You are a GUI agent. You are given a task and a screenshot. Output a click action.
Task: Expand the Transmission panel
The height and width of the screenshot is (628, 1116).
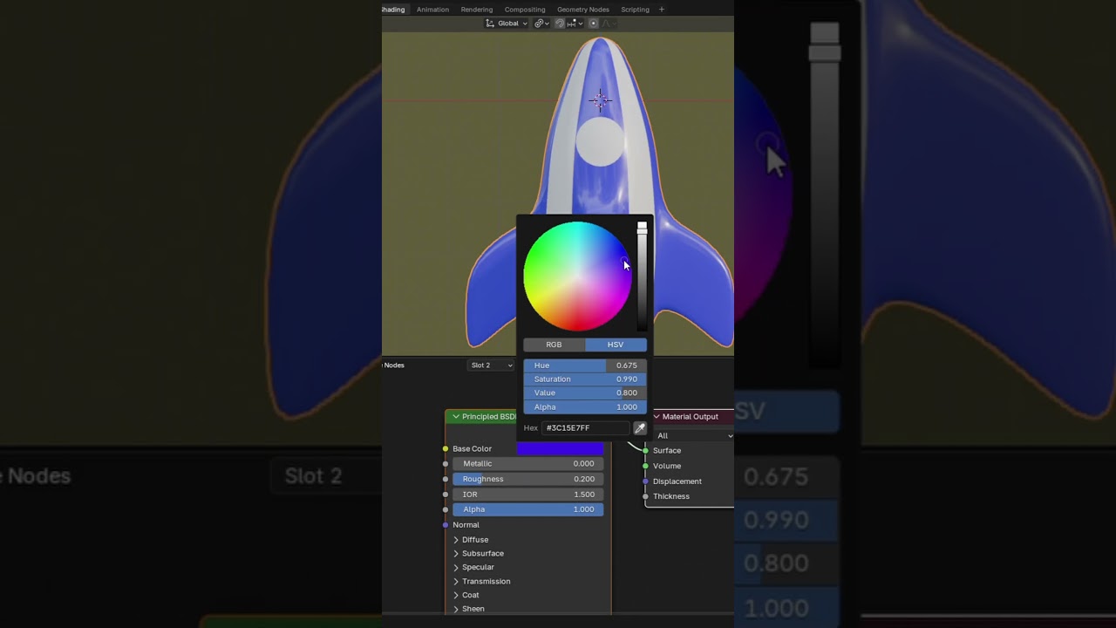click(x=456, y=582)
